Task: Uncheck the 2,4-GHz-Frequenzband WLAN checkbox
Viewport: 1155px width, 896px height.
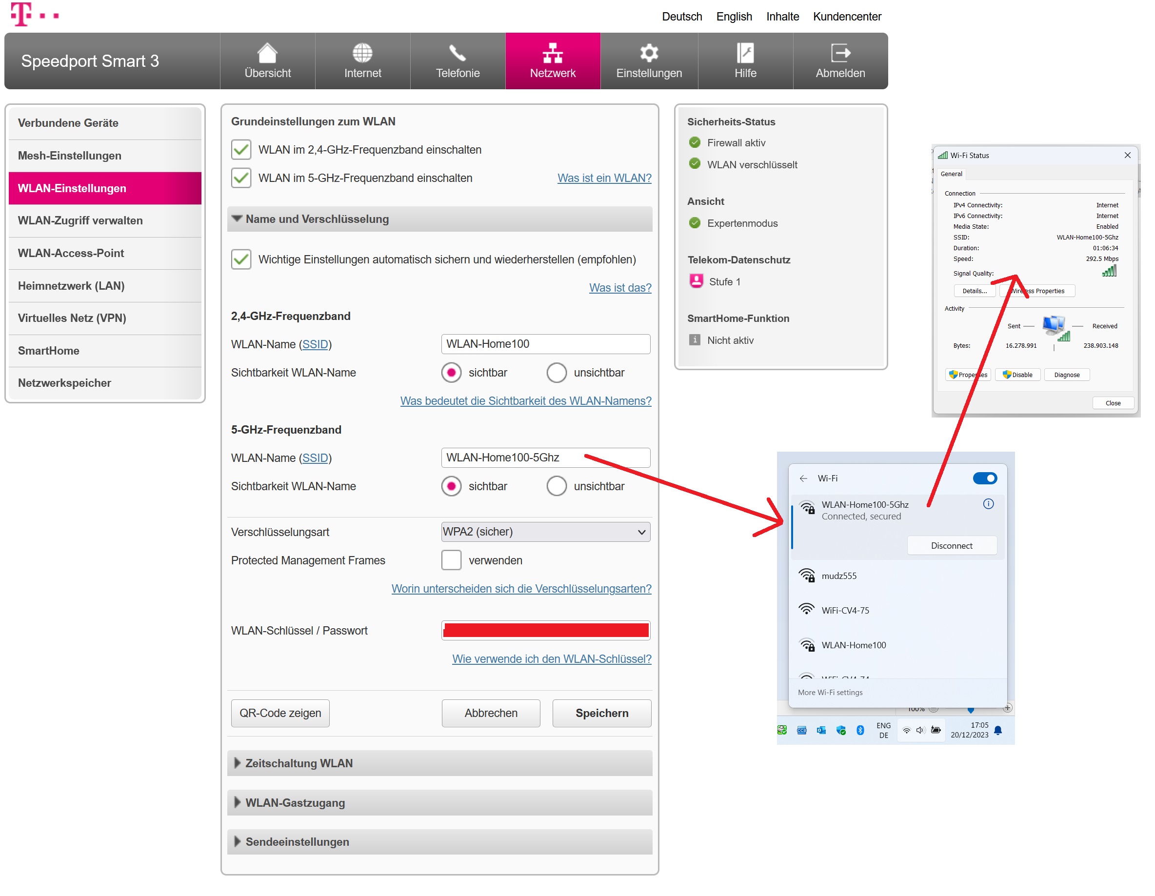Action: (241, 150)
